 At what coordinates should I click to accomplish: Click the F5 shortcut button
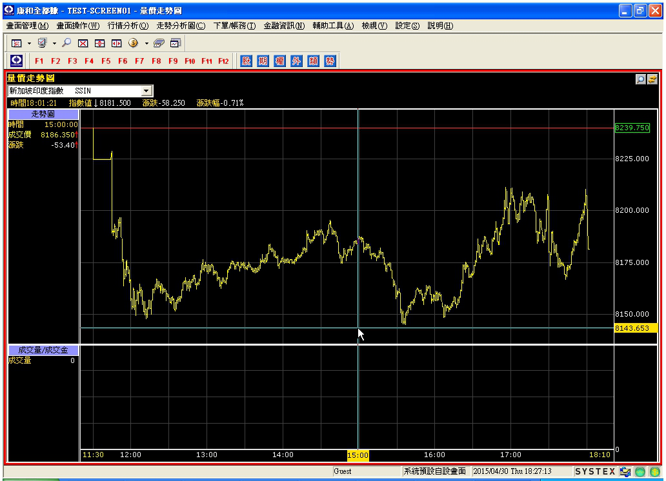pyautogui.click(x=106, y=61)
